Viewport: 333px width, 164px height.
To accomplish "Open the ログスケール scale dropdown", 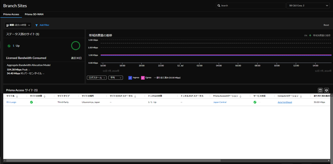I will click(x=97, y=78).
